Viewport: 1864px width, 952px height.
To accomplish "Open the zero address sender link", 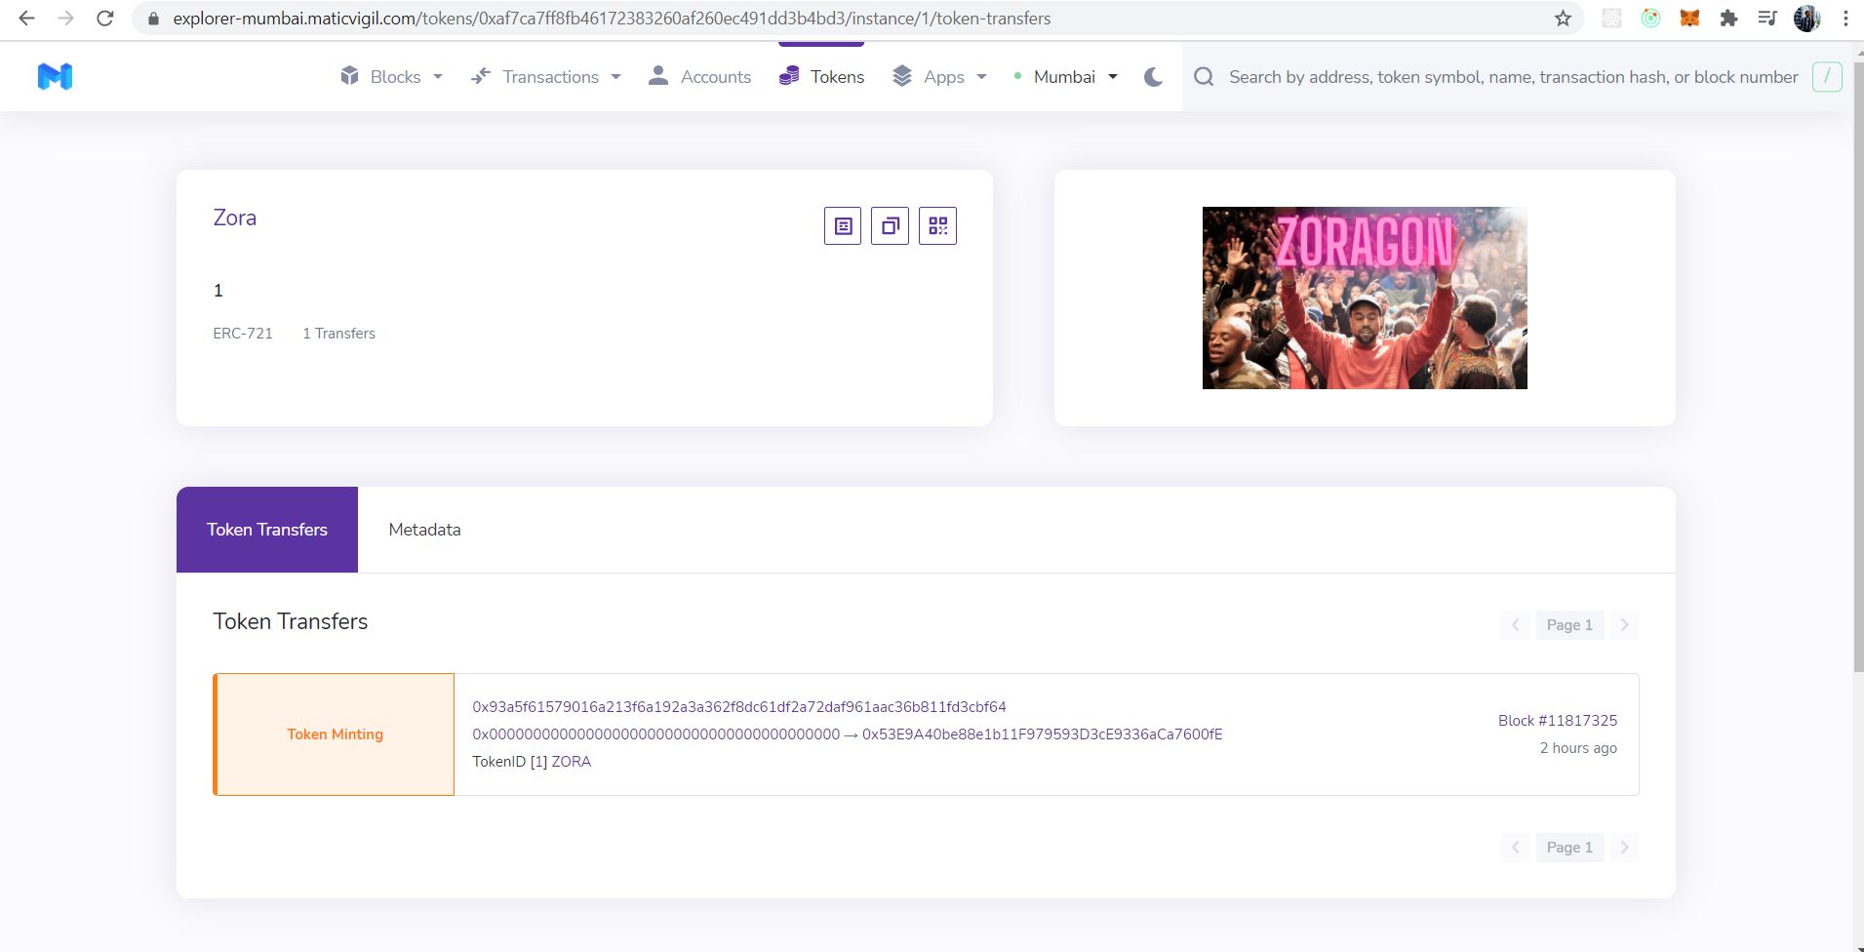I will click(x=655, y=734).
